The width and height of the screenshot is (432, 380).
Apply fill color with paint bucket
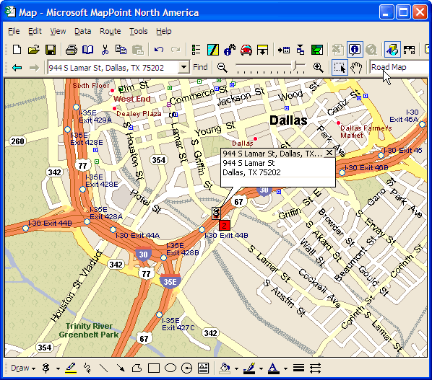225,368
